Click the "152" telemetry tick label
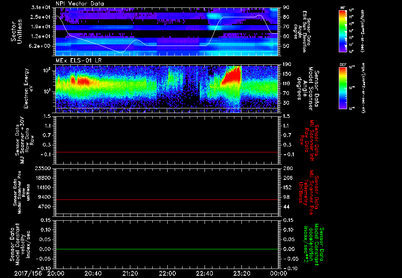The height and width of the screenshot is (278, 402). tap(287, 187)
